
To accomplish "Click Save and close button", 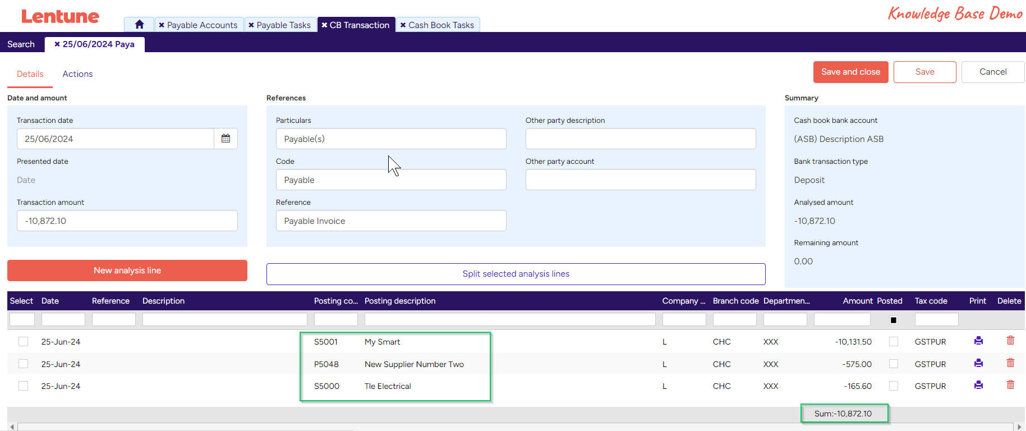I will pos(850,72).
